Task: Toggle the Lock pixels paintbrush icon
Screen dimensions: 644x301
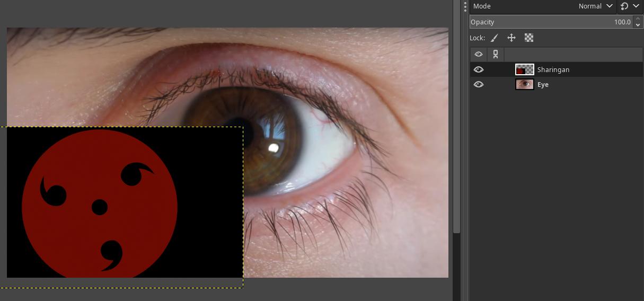Action: tap(494, 38)
